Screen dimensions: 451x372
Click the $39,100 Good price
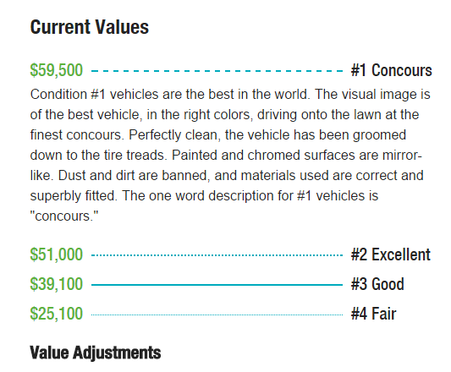pos(57,284)
